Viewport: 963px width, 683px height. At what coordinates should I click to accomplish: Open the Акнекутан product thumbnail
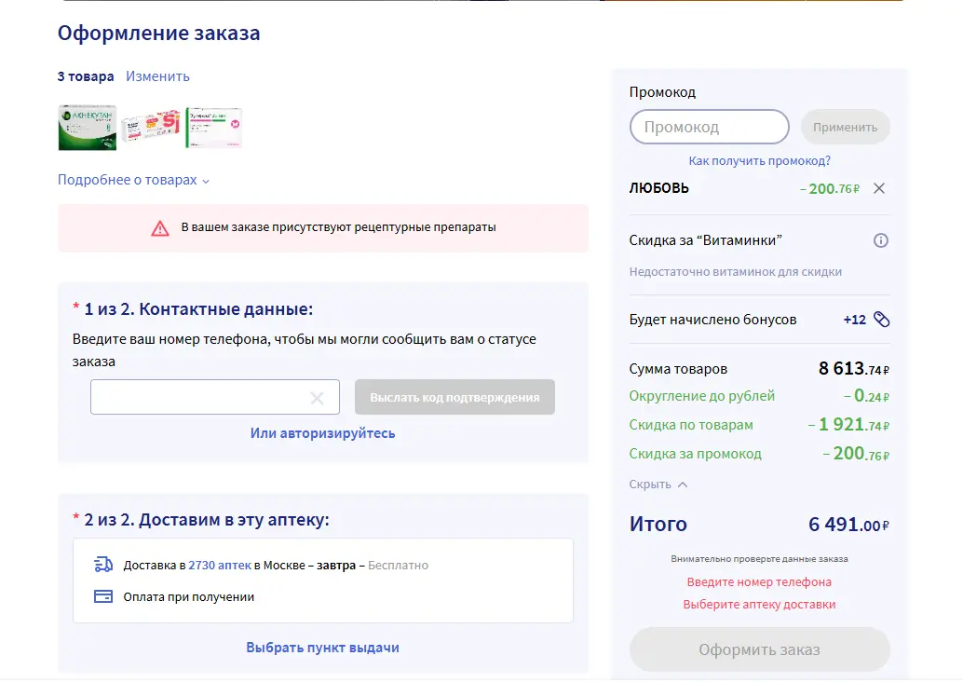point(88,128)
